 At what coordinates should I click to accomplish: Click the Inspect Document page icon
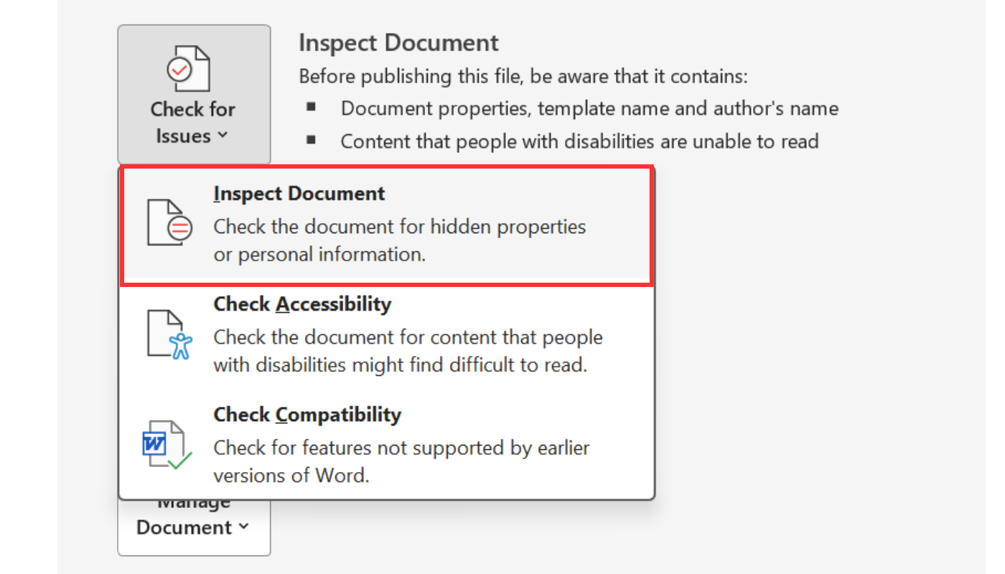[169, 224]
